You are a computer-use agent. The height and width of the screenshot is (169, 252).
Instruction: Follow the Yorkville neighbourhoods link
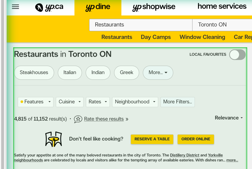pos(215,155)
